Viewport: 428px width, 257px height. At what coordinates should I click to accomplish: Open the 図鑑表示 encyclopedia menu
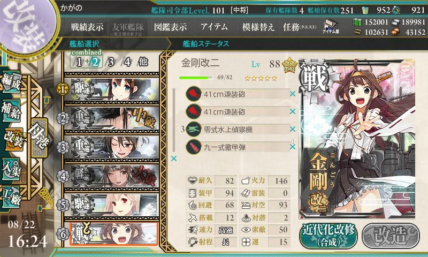tap(170, 27)
